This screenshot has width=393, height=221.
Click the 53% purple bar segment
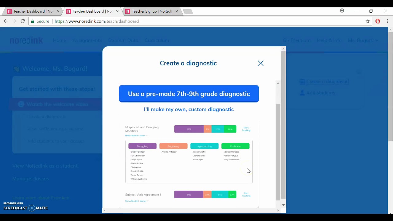[x=189, y=129]
